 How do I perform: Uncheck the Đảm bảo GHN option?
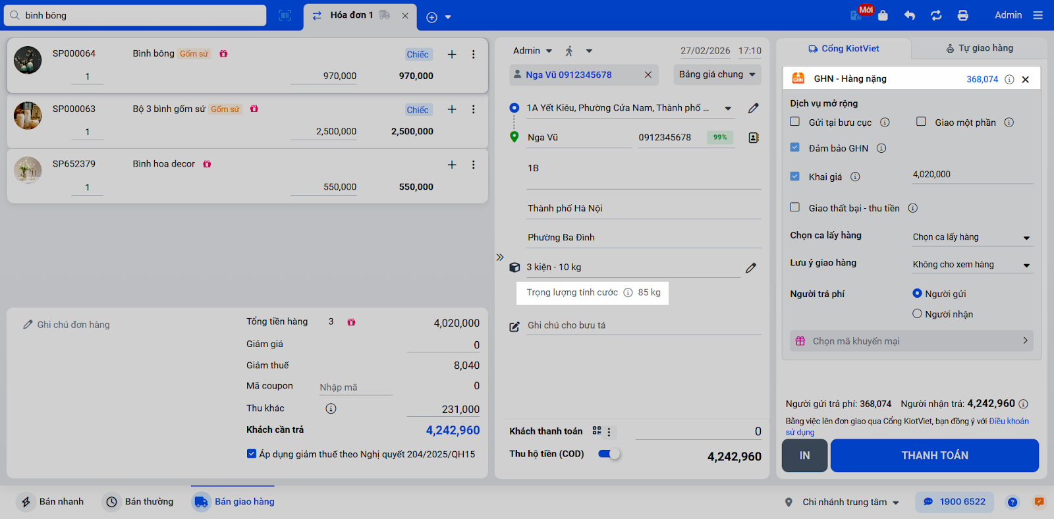point(795,148)
